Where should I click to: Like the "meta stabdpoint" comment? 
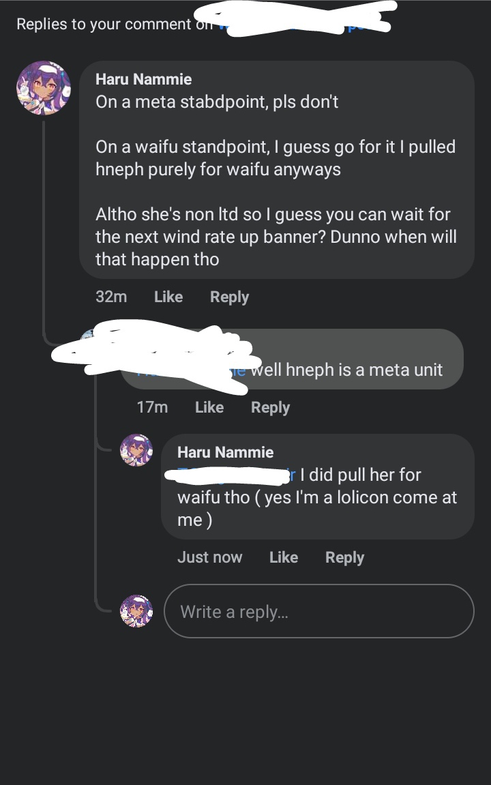[168, 297]
